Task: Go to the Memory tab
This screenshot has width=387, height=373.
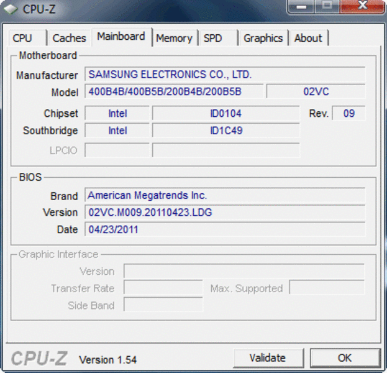Action: 175,38
